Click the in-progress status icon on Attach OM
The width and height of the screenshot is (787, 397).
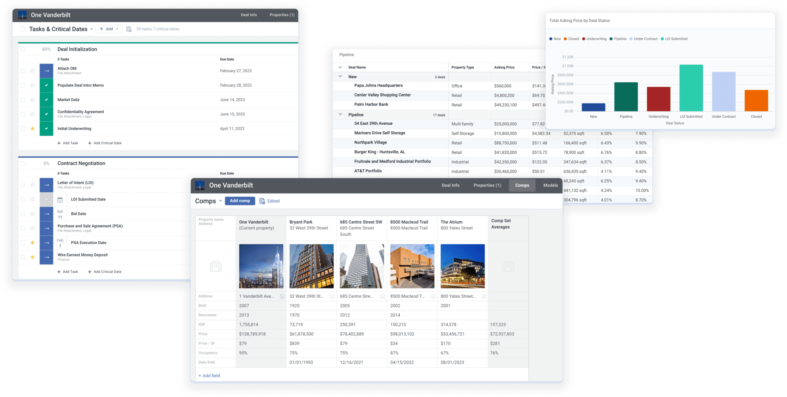coord(46,70)
